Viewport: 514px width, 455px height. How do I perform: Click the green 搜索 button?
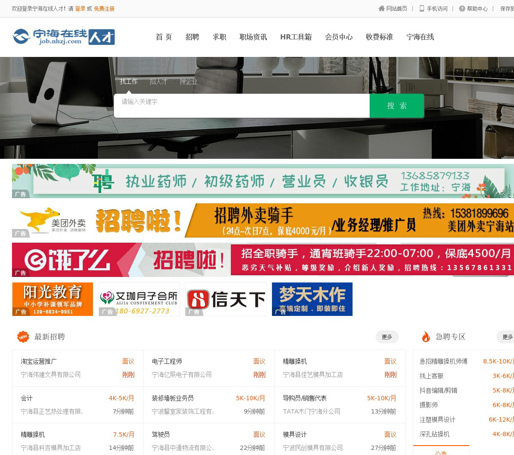pos(397,106)
